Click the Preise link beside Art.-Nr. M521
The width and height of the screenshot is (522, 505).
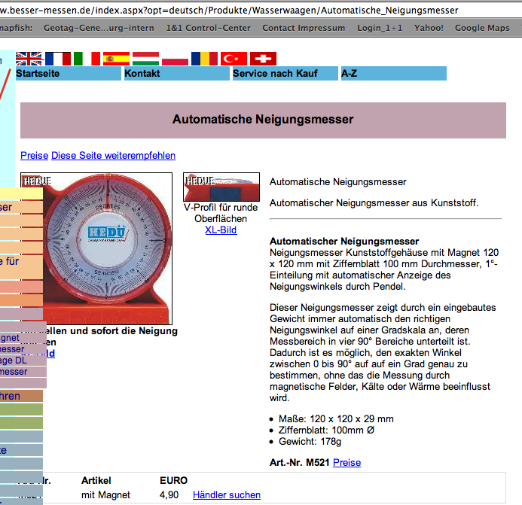pos(346,462)
